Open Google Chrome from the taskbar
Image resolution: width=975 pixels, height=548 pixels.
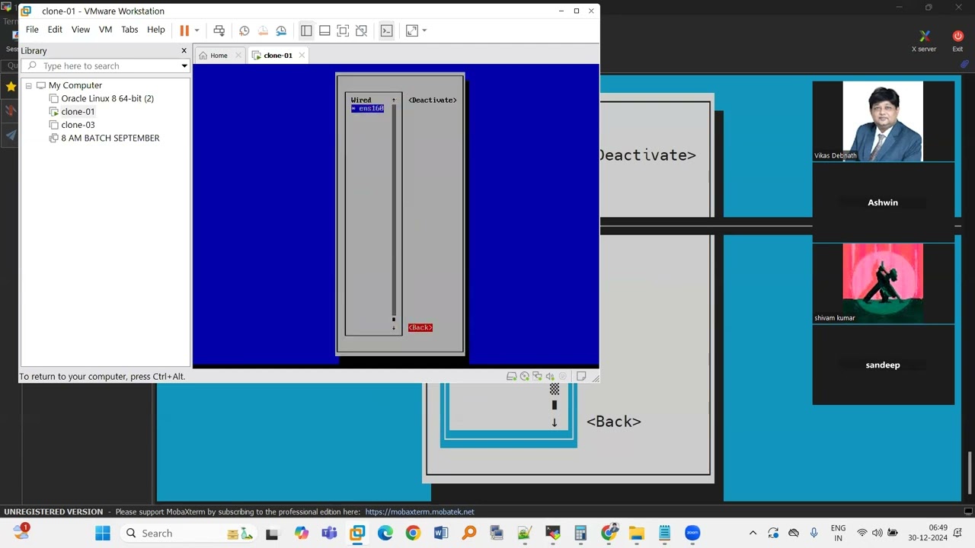coord(413,533)
